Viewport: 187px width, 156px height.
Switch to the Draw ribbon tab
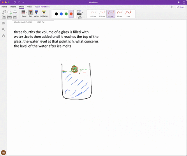(x=21, y=7)
